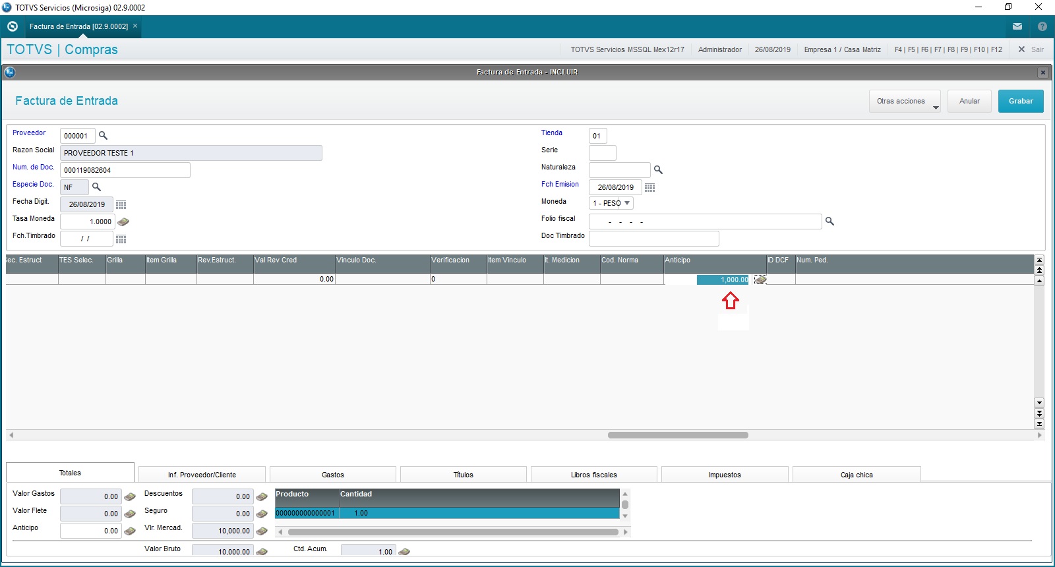Image resolution: width=1055 pixels, height=567 pixels.
Task: Open calendar picker for Fch Emision
Action: point(649,187)
